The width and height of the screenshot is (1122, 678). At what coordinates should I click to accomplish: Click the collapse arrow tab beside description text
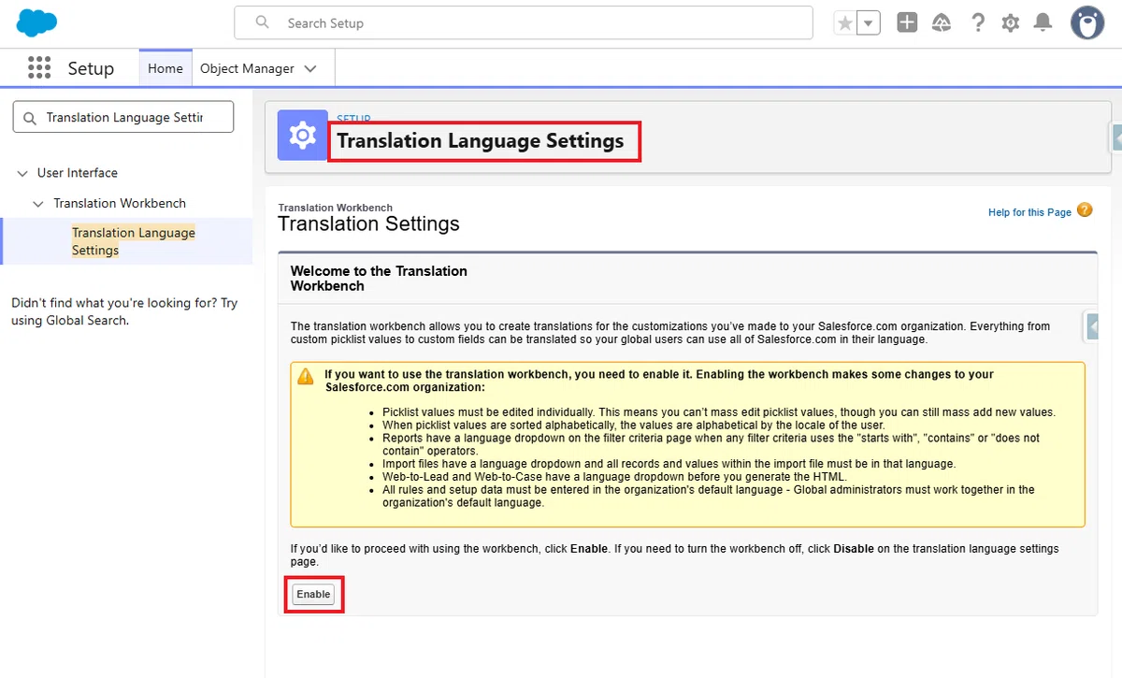[1091, 326]
